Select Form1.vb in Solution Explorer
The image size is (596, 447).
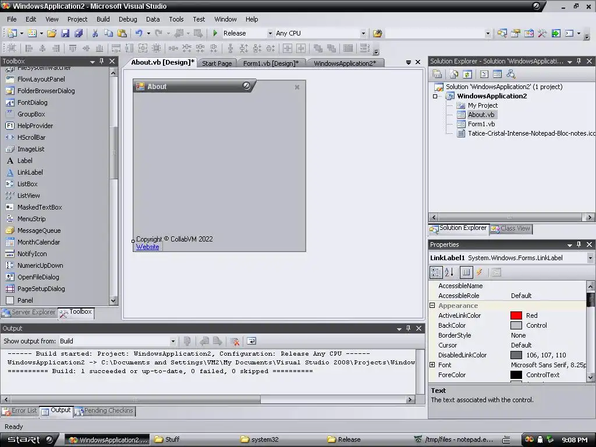point(481,124)
